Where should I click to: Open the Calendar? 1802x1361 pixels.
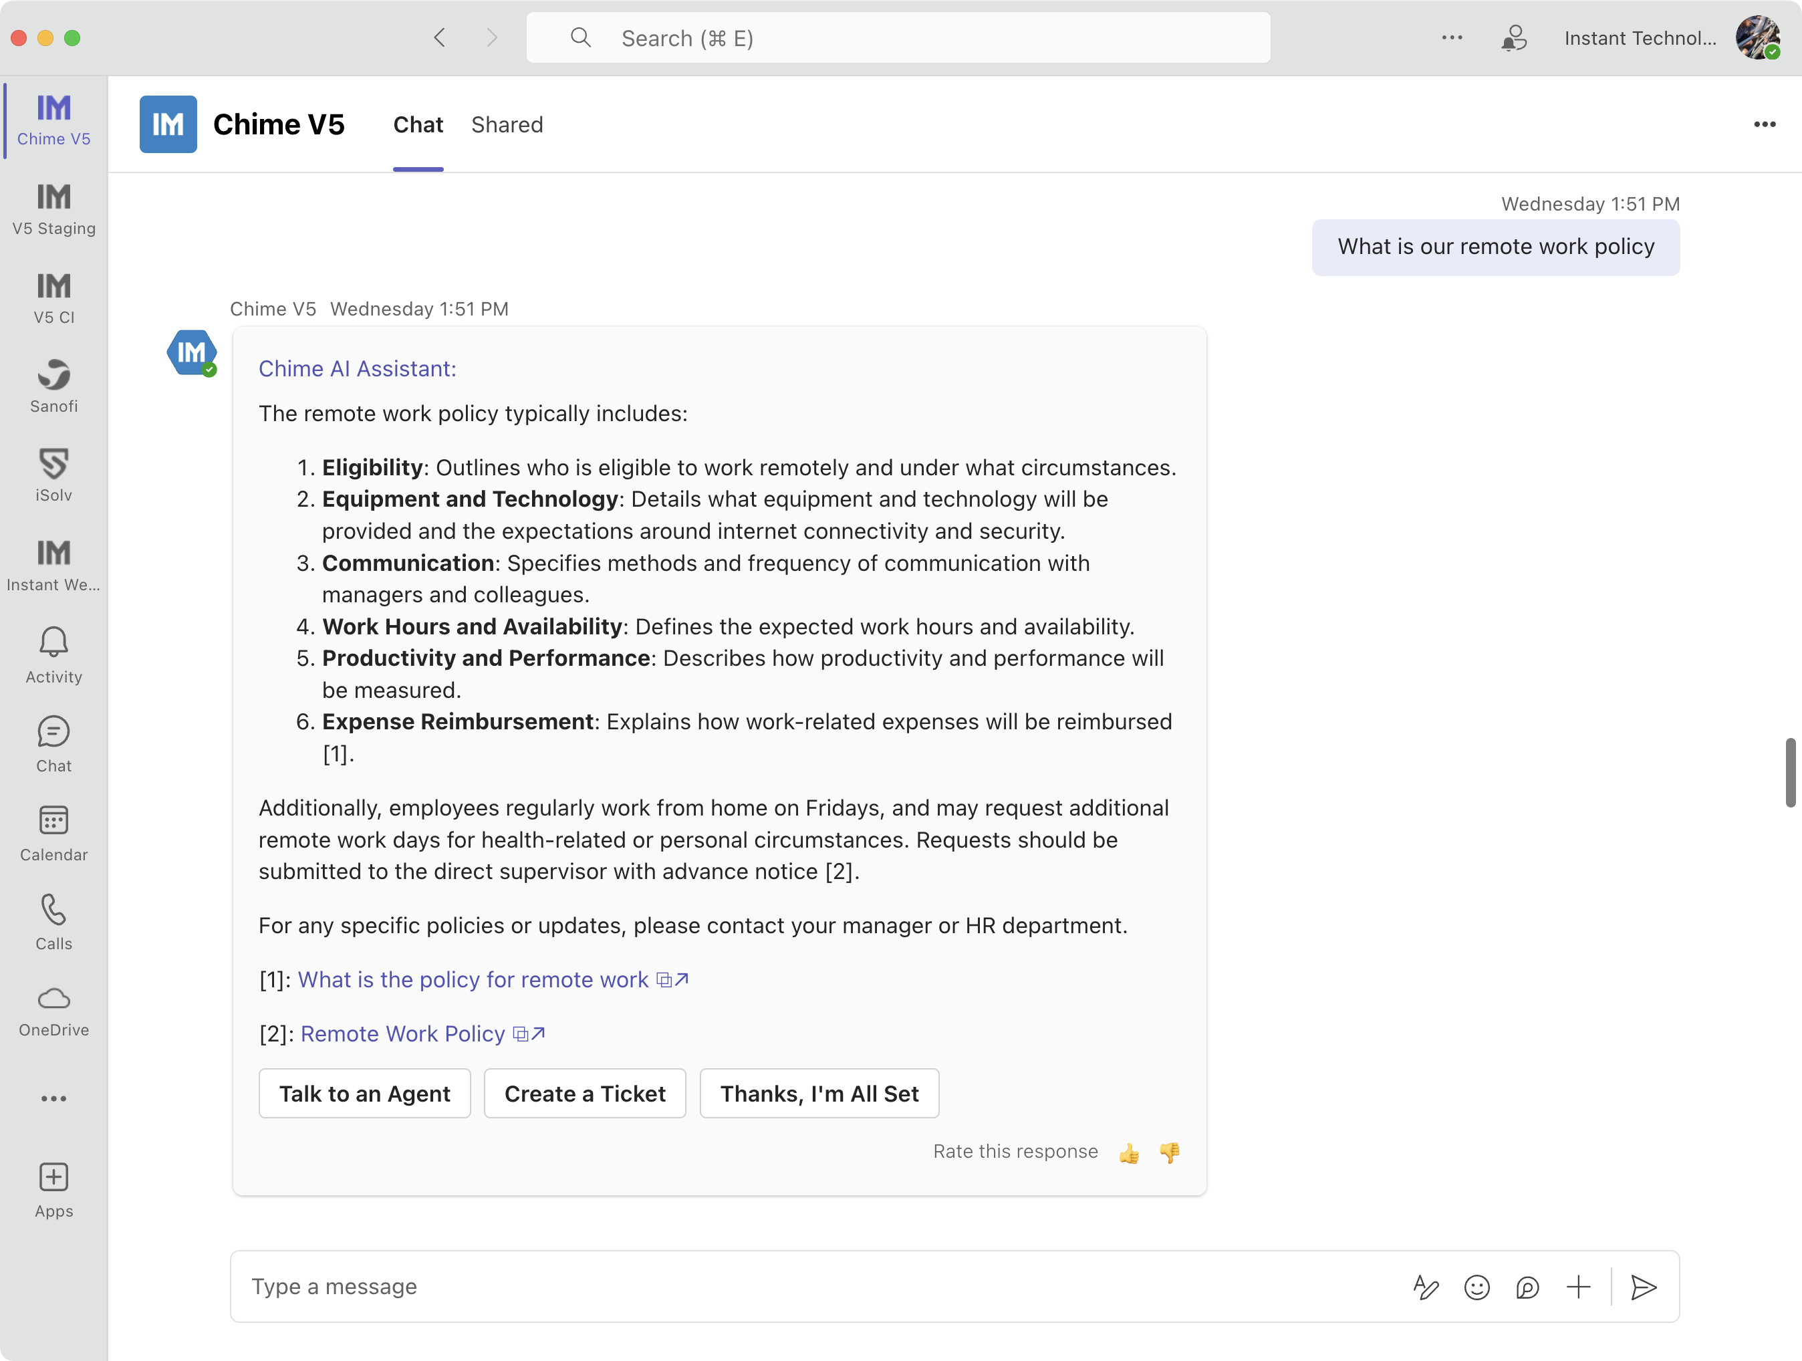[53, 833]
